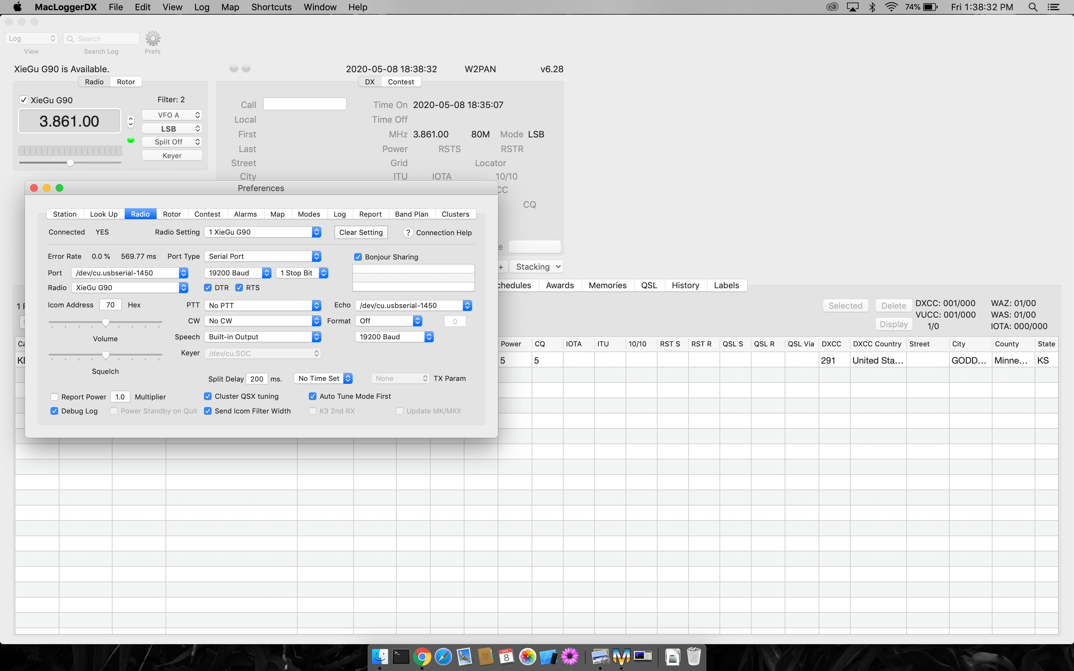The width and height of the screenshot is (1074, 671).
Task: Open Contacts from the dock
Action: 485,656
